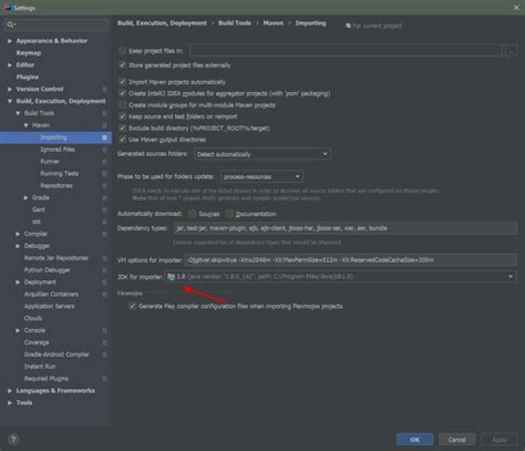The height and width of the screenshot is (451, 525).
Task: Click the project-level icon beside Running Tests
Action: pyautogui.click(x=104, y=174)
